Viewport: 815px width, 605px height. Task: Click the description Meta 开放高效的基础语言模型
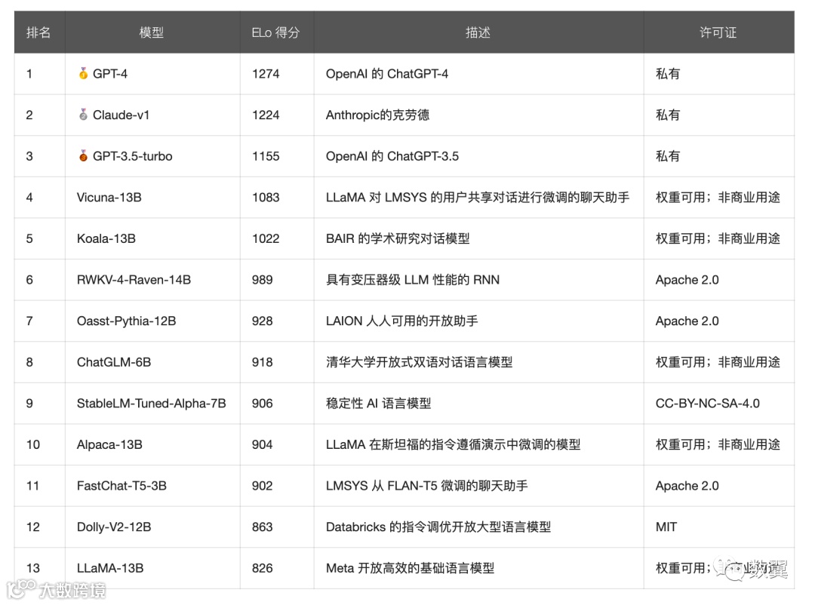tap(410, 567)
